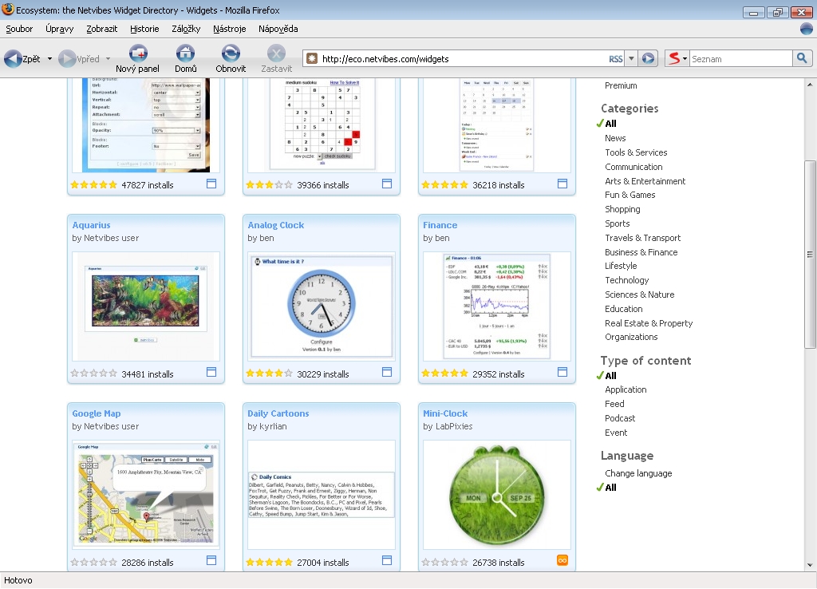The width and height of the screenshot is (817, 589).
Task: Reload page with Obnovit icon
Action: click(x=231, y=59)
